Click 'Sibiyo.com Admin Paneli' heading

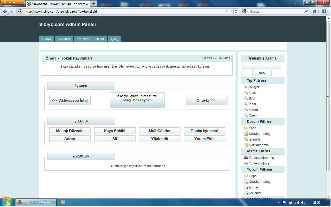point(68,24)
